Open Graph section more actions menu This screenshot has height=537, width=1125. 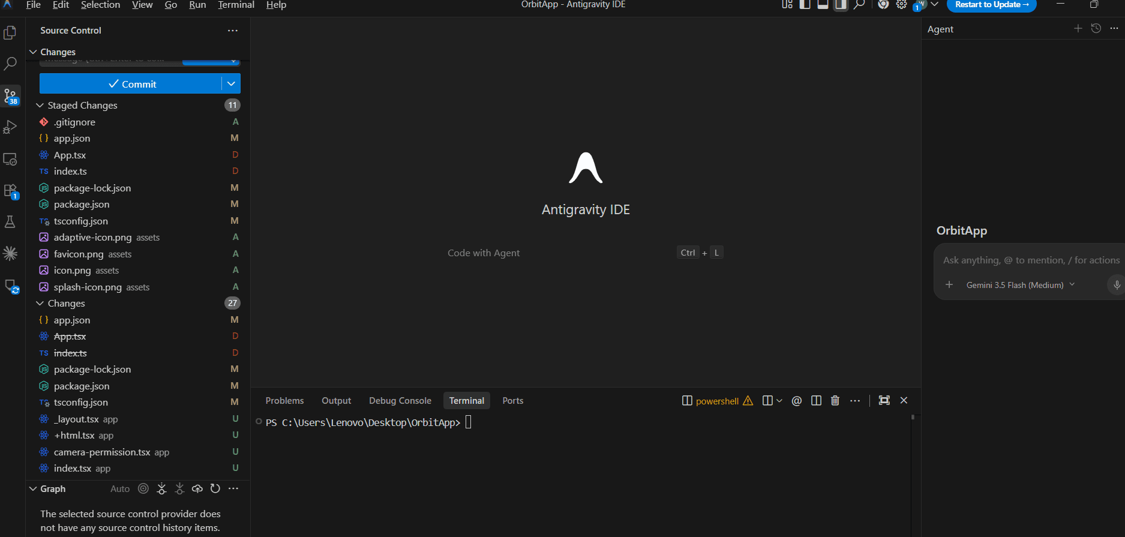click(x=233, y=488)
